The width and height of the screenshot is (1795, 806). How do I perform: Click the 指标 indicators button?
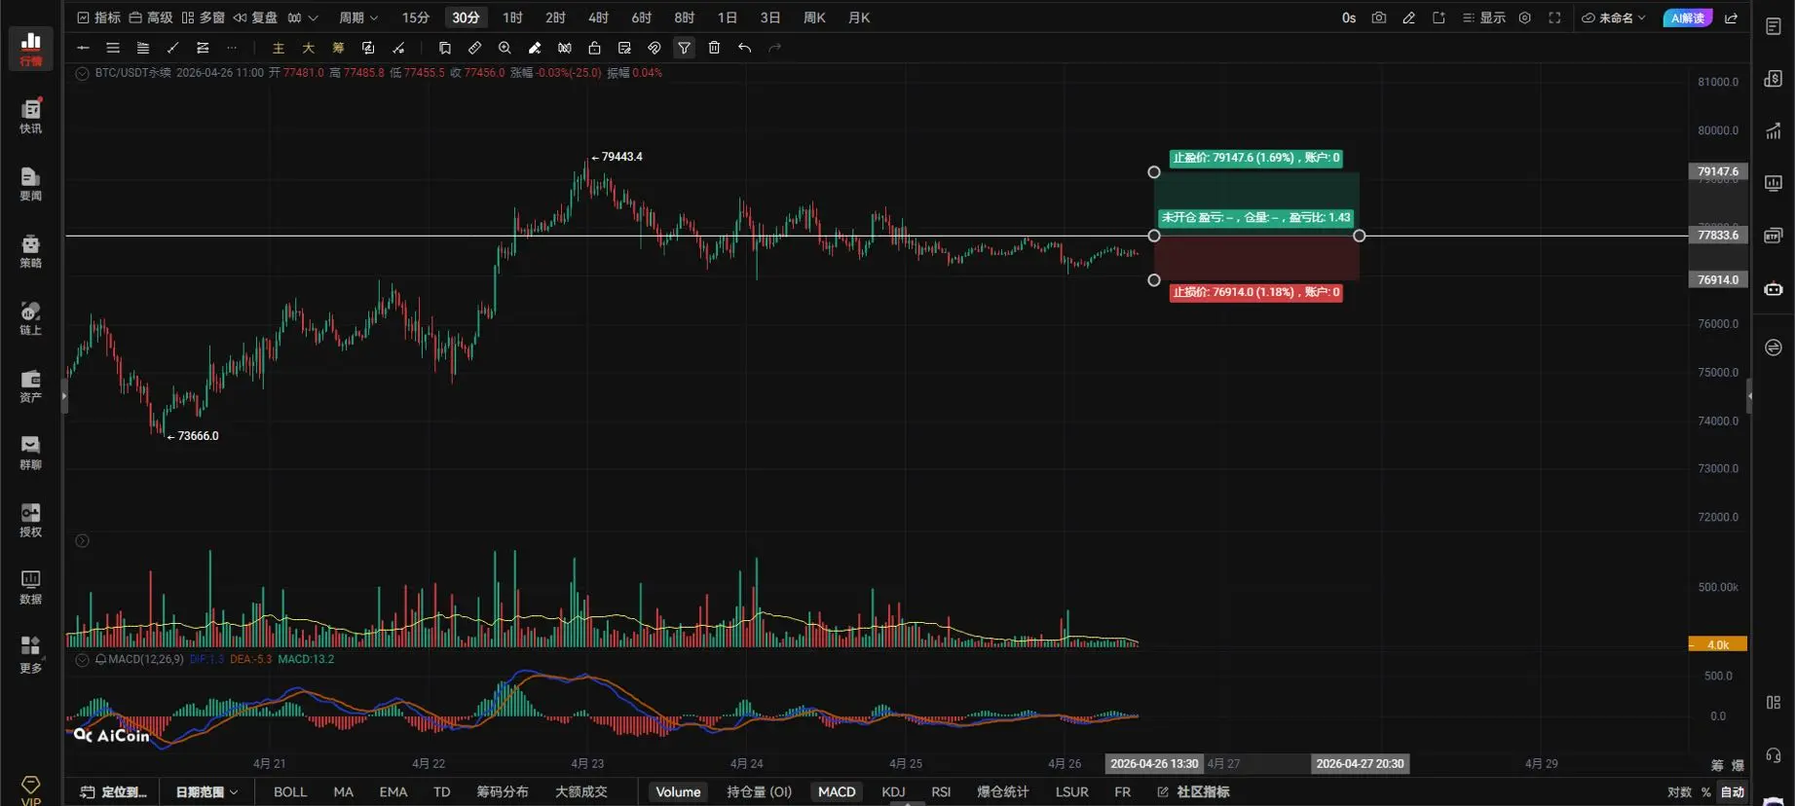98,18
